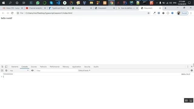Screen dimensions: 194x109
Task: Close the DevTools panel
Action: 192,67
